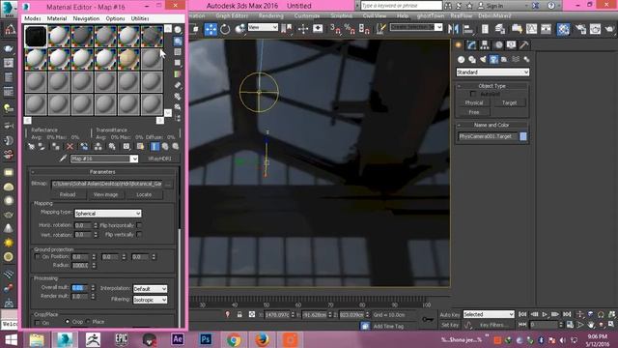Open the Display command panel tab

coord(511,45)
